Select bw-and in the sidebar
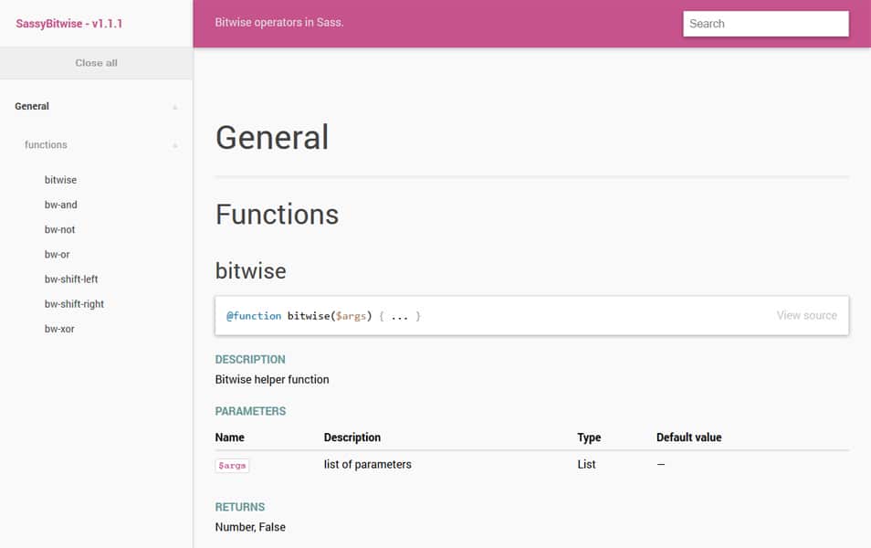 pos(61,205)
